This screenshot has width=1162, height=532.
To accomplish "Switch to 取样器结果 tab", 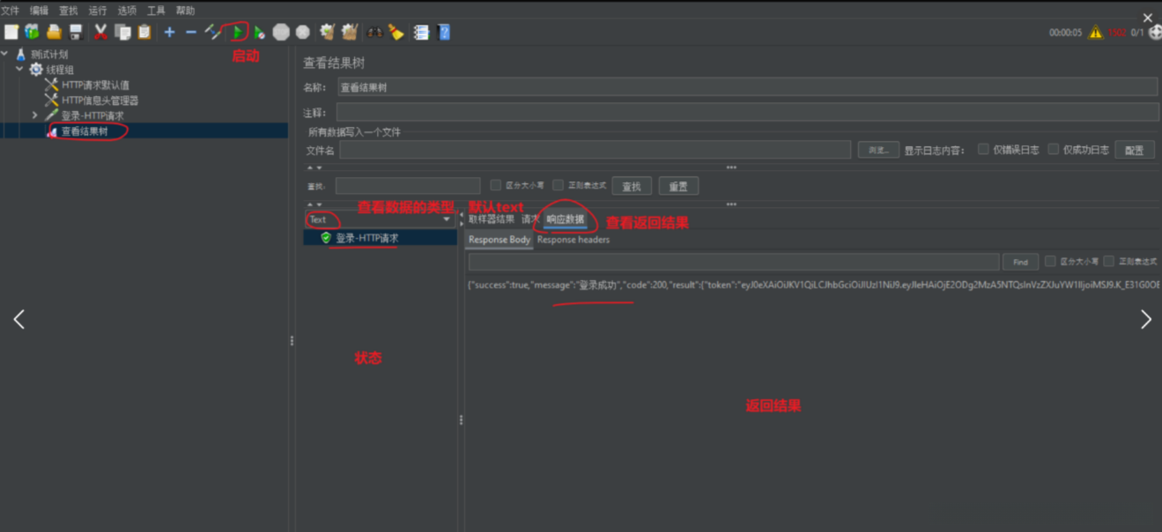I will [x=491, y=219].
